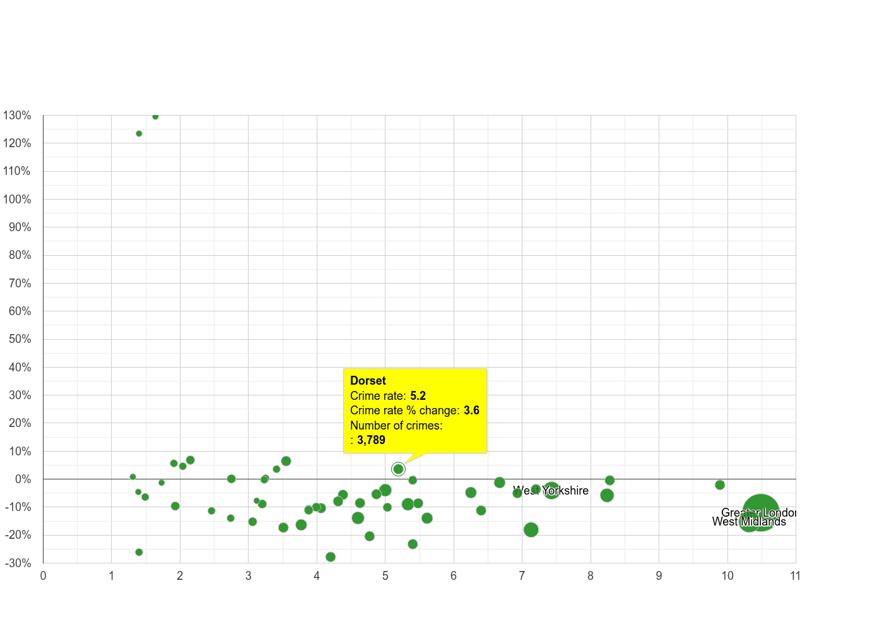Click the 60% y-axis label
Screen dimensions: 877x619
click(x=20, y=311)
